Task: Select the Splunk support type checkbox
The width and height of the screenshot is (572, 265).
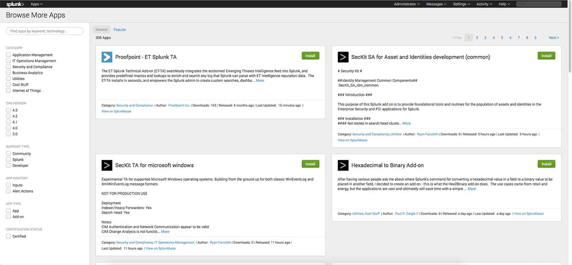Action: click(x=8, y=159)
